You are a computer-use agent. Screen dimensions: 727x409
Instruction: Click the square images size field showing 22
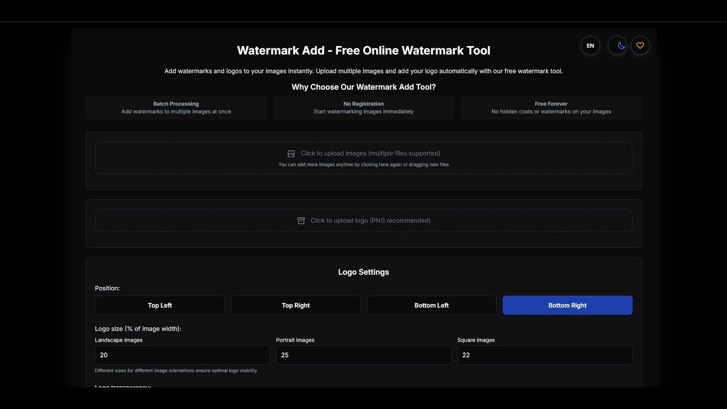(544, 355)
